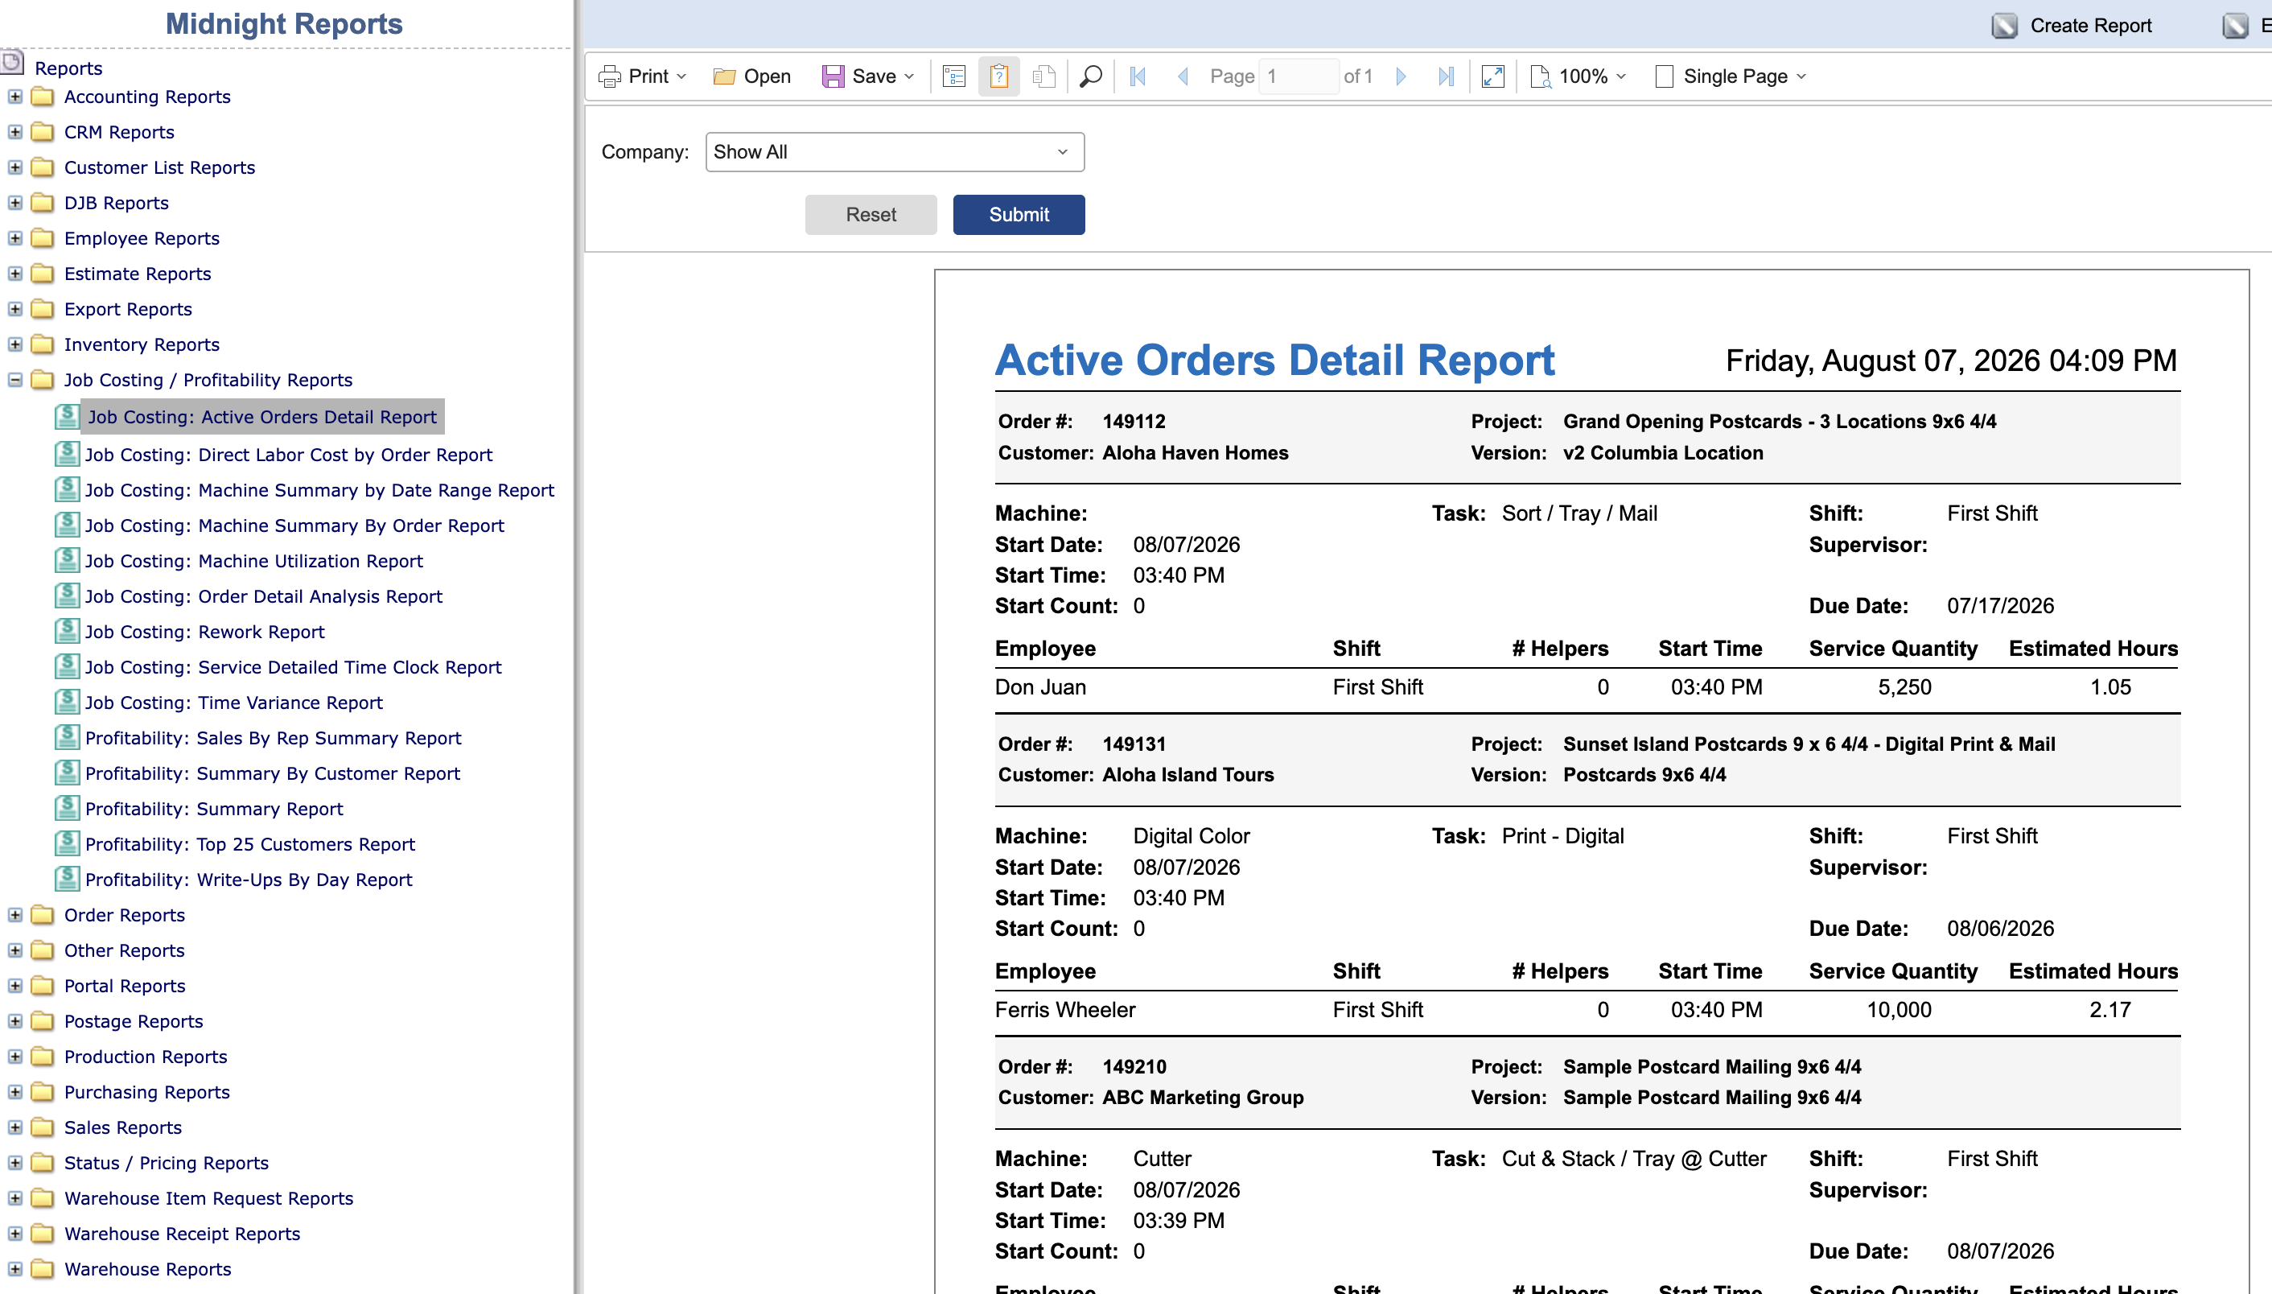Select the Sales Reports folder label
Screen dimensions: 2272x1294
122,1127
